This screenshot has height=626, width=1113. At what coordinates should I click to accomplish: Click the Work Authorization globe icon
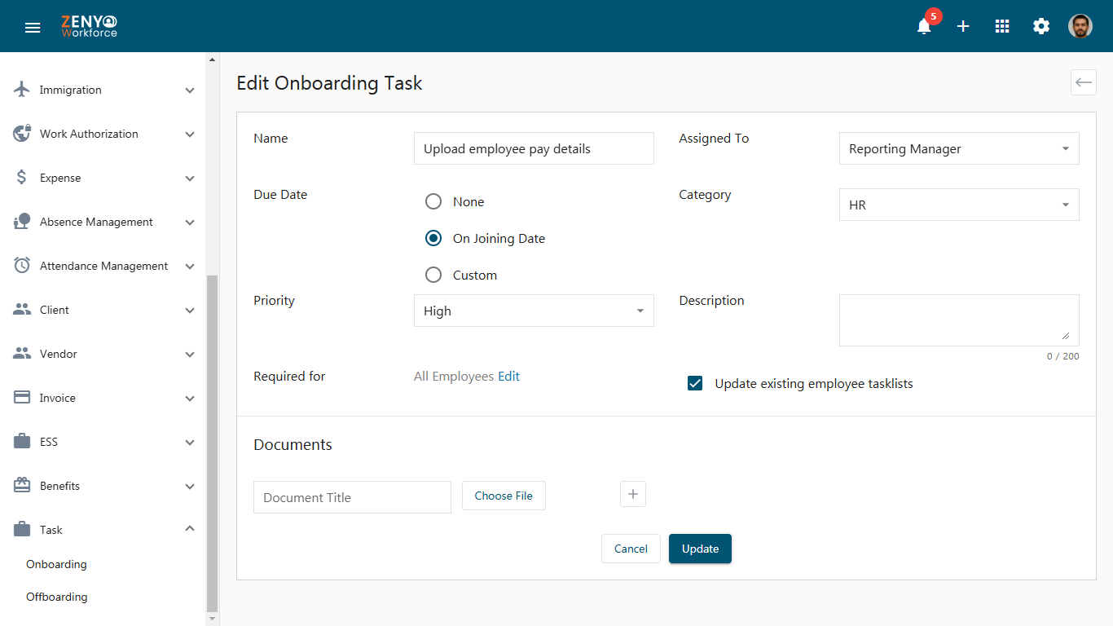(22, 134)
